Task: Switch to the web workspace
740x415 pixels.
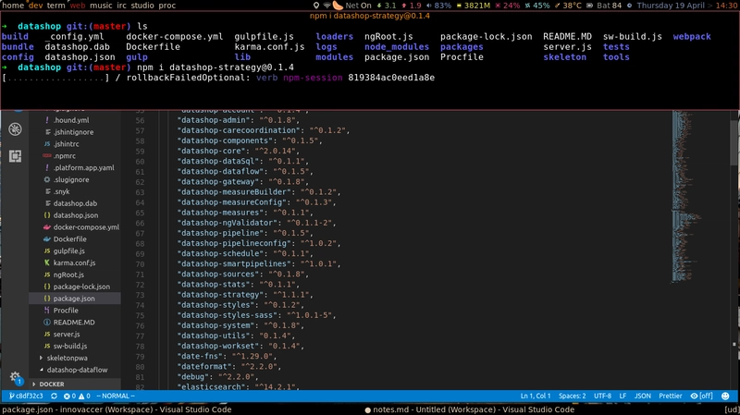Action: pyautogui.click(x=78, y=6)
